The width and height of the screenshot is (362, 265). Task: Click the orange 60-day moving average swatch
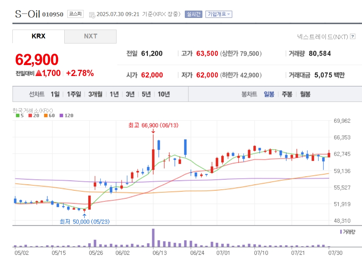coord(46,116)
